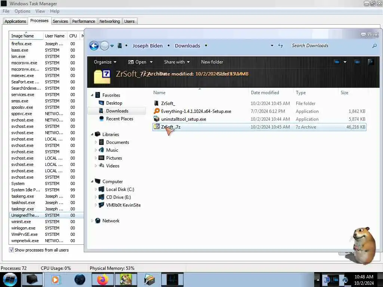Open VM0b0t KevinSite network drive

coord(123,205)
